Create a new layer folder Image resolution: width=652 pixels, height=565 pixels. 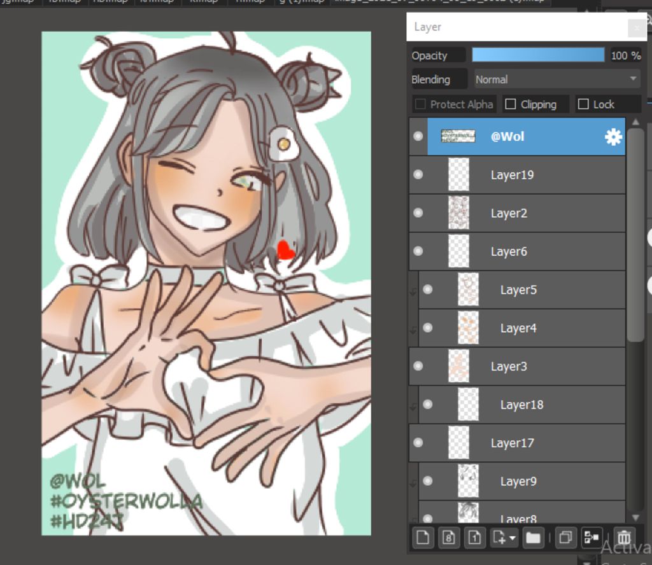point(533,538)
